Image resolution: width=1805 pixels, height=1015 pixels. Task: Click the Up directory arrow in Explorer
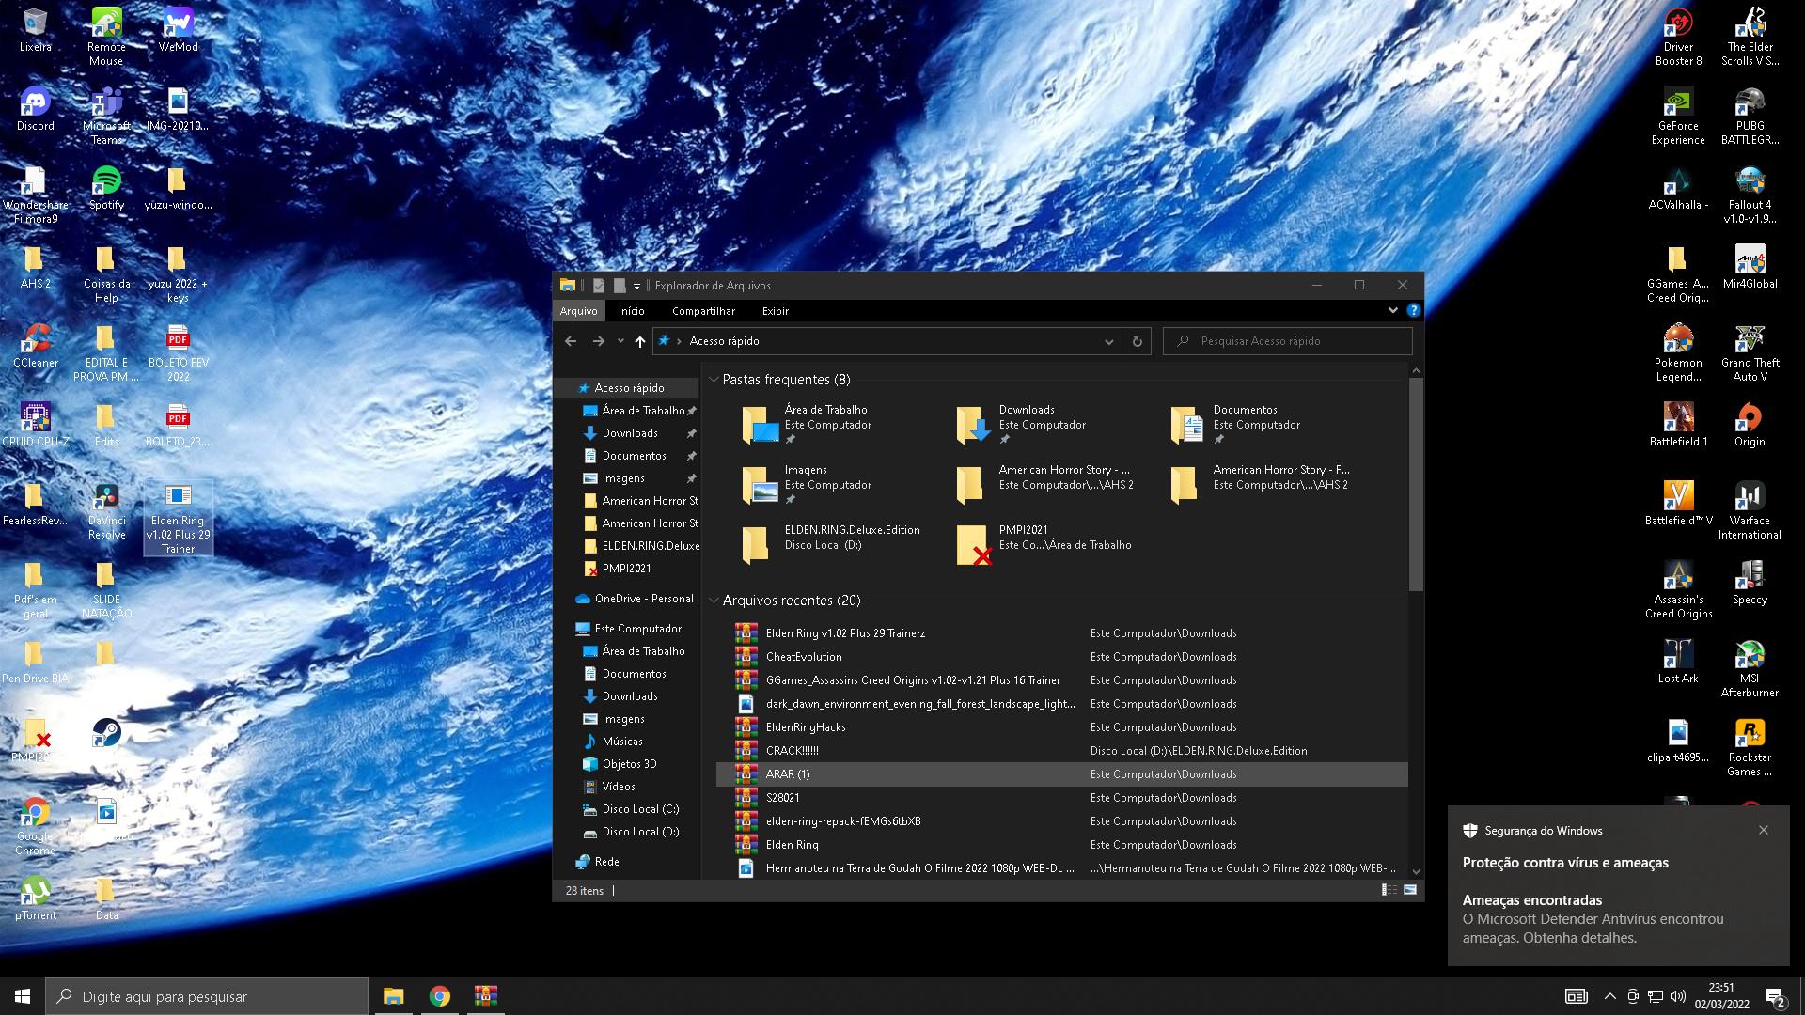(x=640, y=341)
